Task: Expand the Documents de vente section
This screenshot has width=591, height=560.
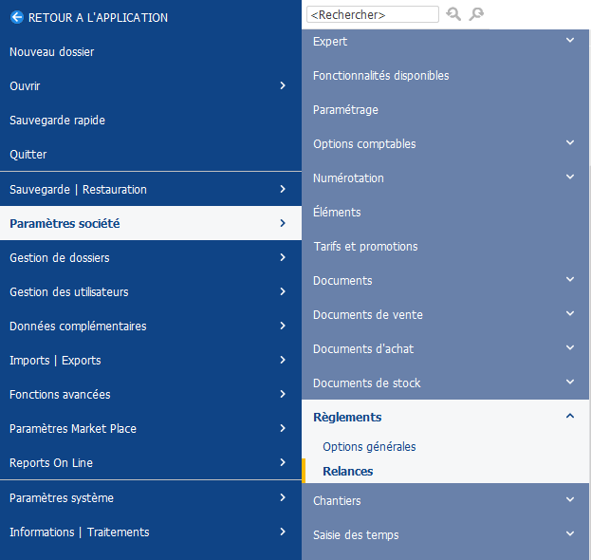Action: [x=570, y=313]
